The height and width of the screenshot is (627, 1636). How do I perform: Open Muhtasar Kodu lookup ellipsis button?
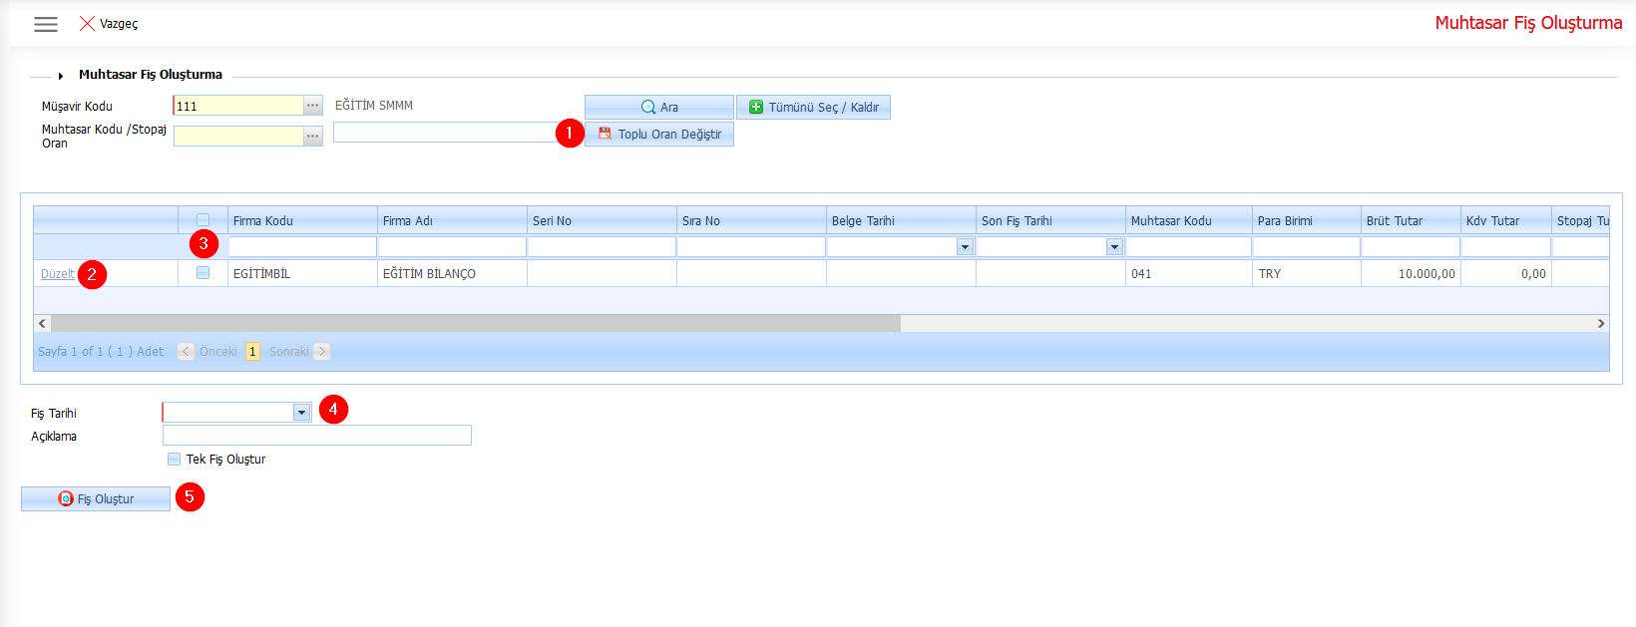pyautogui.click(x=313, y=136)
